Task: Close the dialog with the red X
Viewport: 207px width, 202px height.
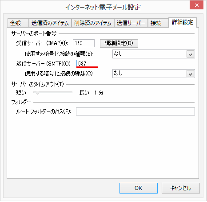Action: (197, 5)
